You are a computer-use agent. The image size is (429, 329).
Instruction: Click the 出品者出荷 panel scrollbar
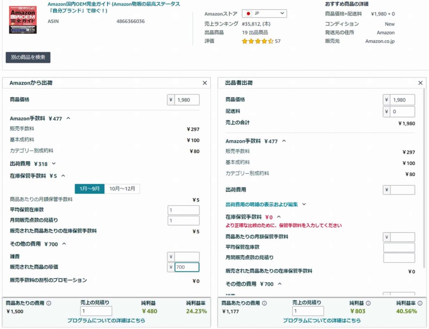[424, 178]
